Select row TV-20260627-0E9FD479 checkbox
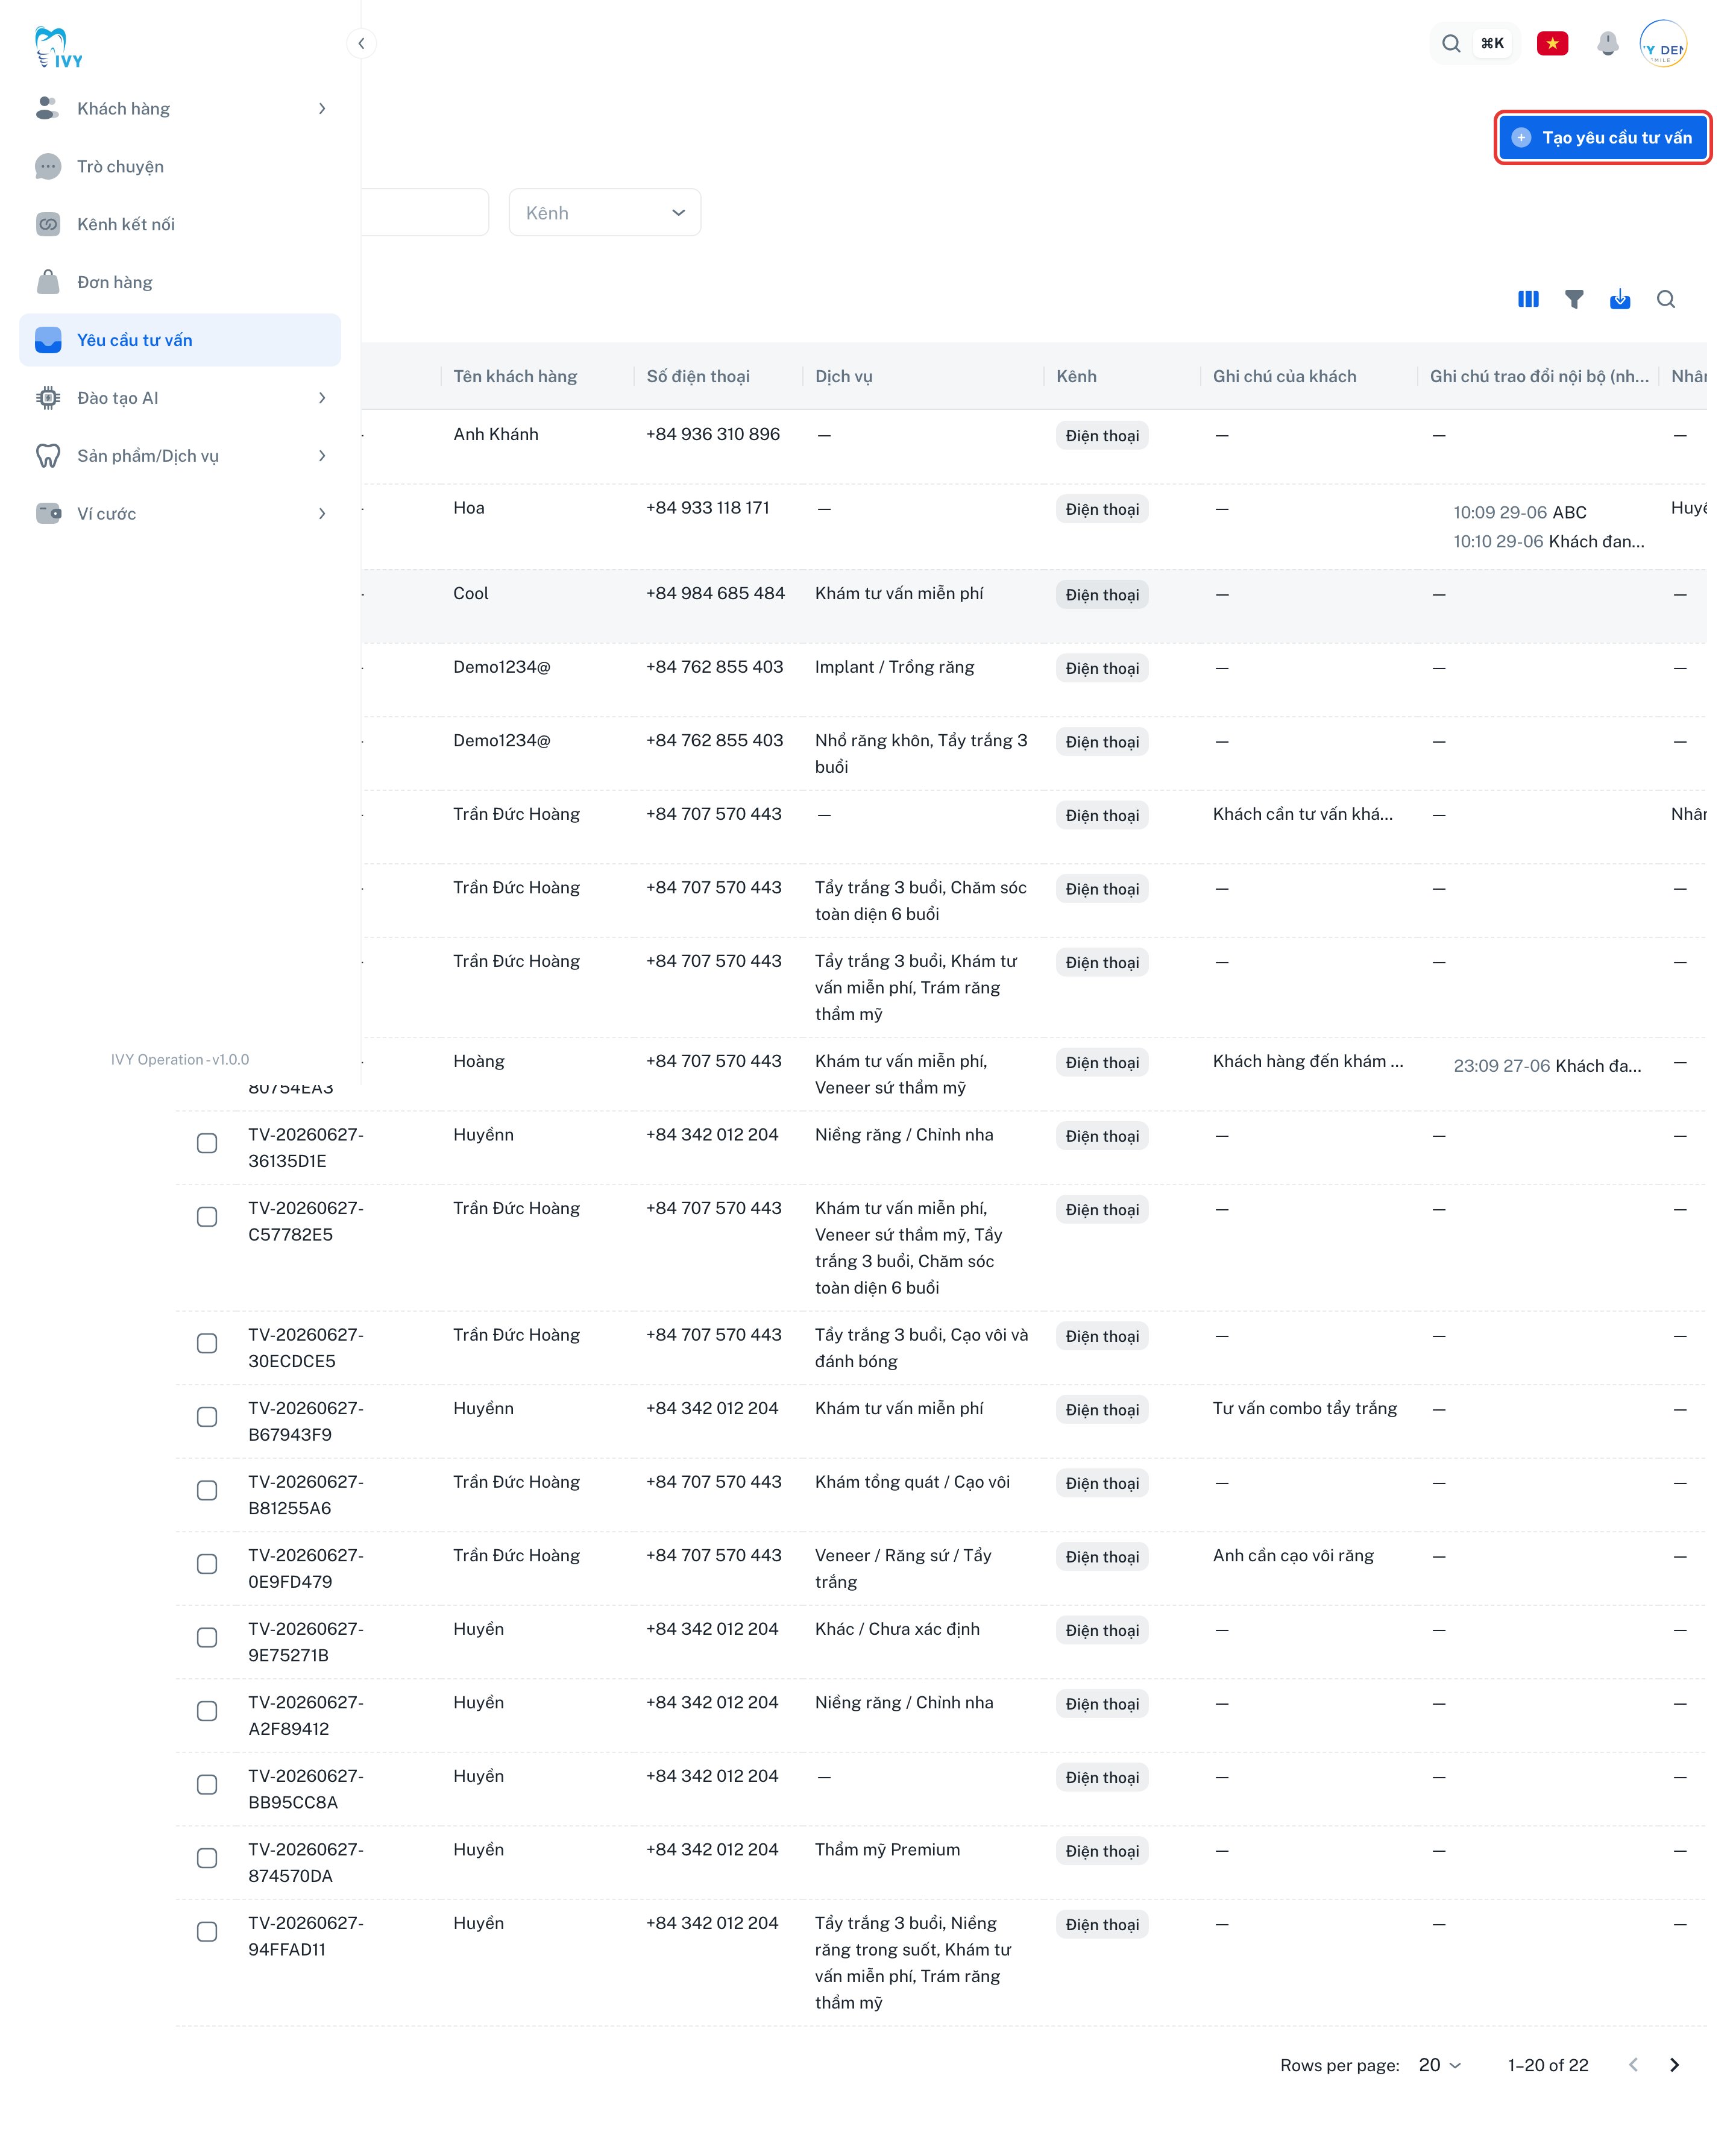The height and width of the screenshot is (2152, 1736). pyautogui.click(x=207, y=1564)
